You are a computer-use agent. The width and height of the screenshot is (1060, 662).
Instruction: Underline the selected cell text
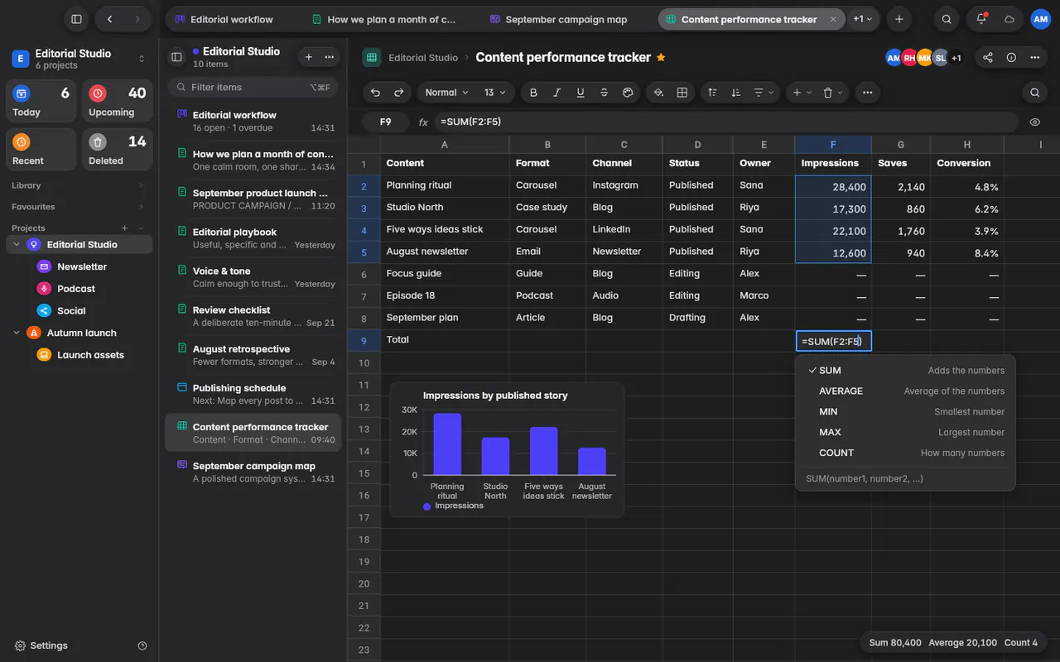[581, 93]
